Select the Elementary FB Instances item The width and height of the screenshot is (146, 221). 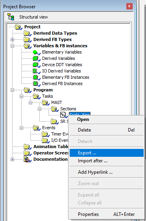click(x=66, y=77)
